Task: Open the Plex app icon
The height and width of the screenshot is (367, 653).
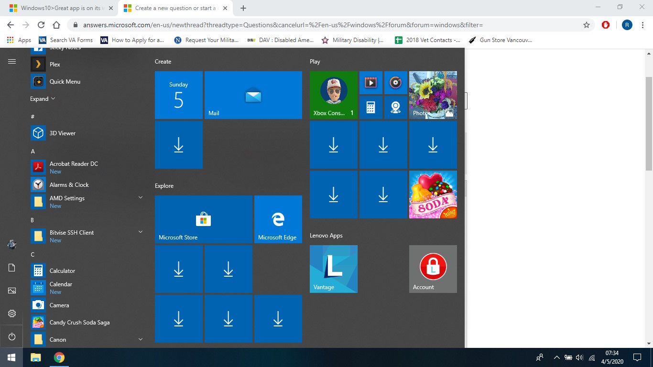Action: tap(38, 64)
